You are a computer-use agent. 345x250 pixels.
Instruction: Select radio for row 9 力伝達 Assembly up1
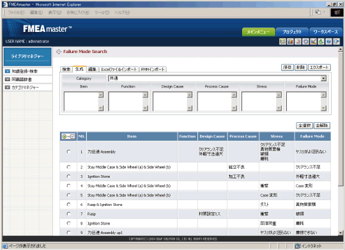pos(68,232)
